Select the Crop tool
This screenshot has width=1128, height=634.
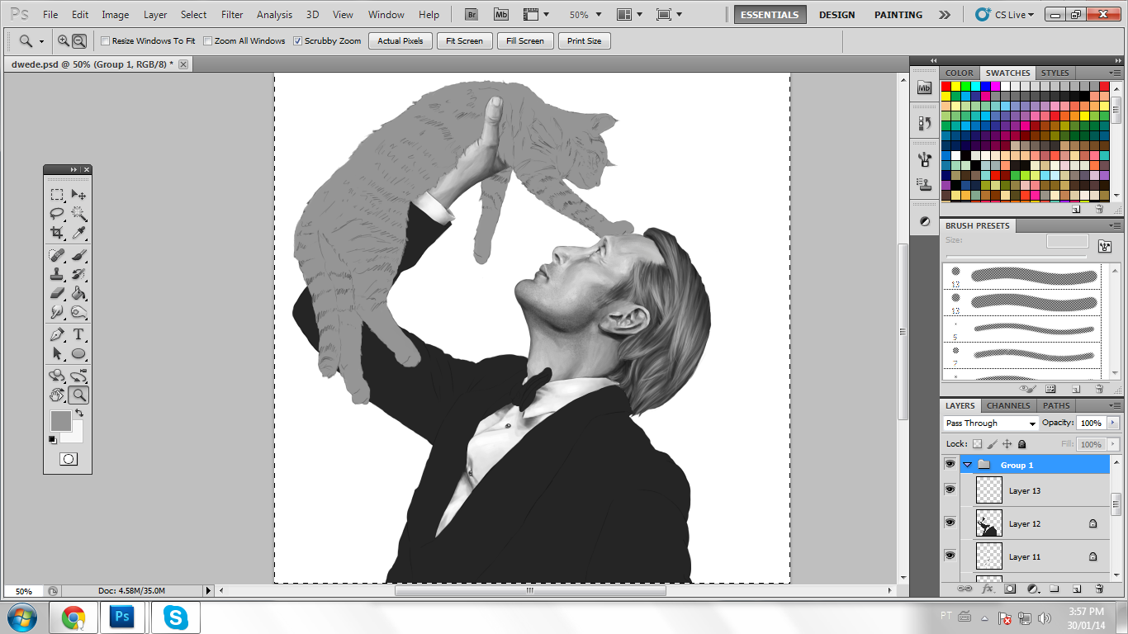(57, 233)
